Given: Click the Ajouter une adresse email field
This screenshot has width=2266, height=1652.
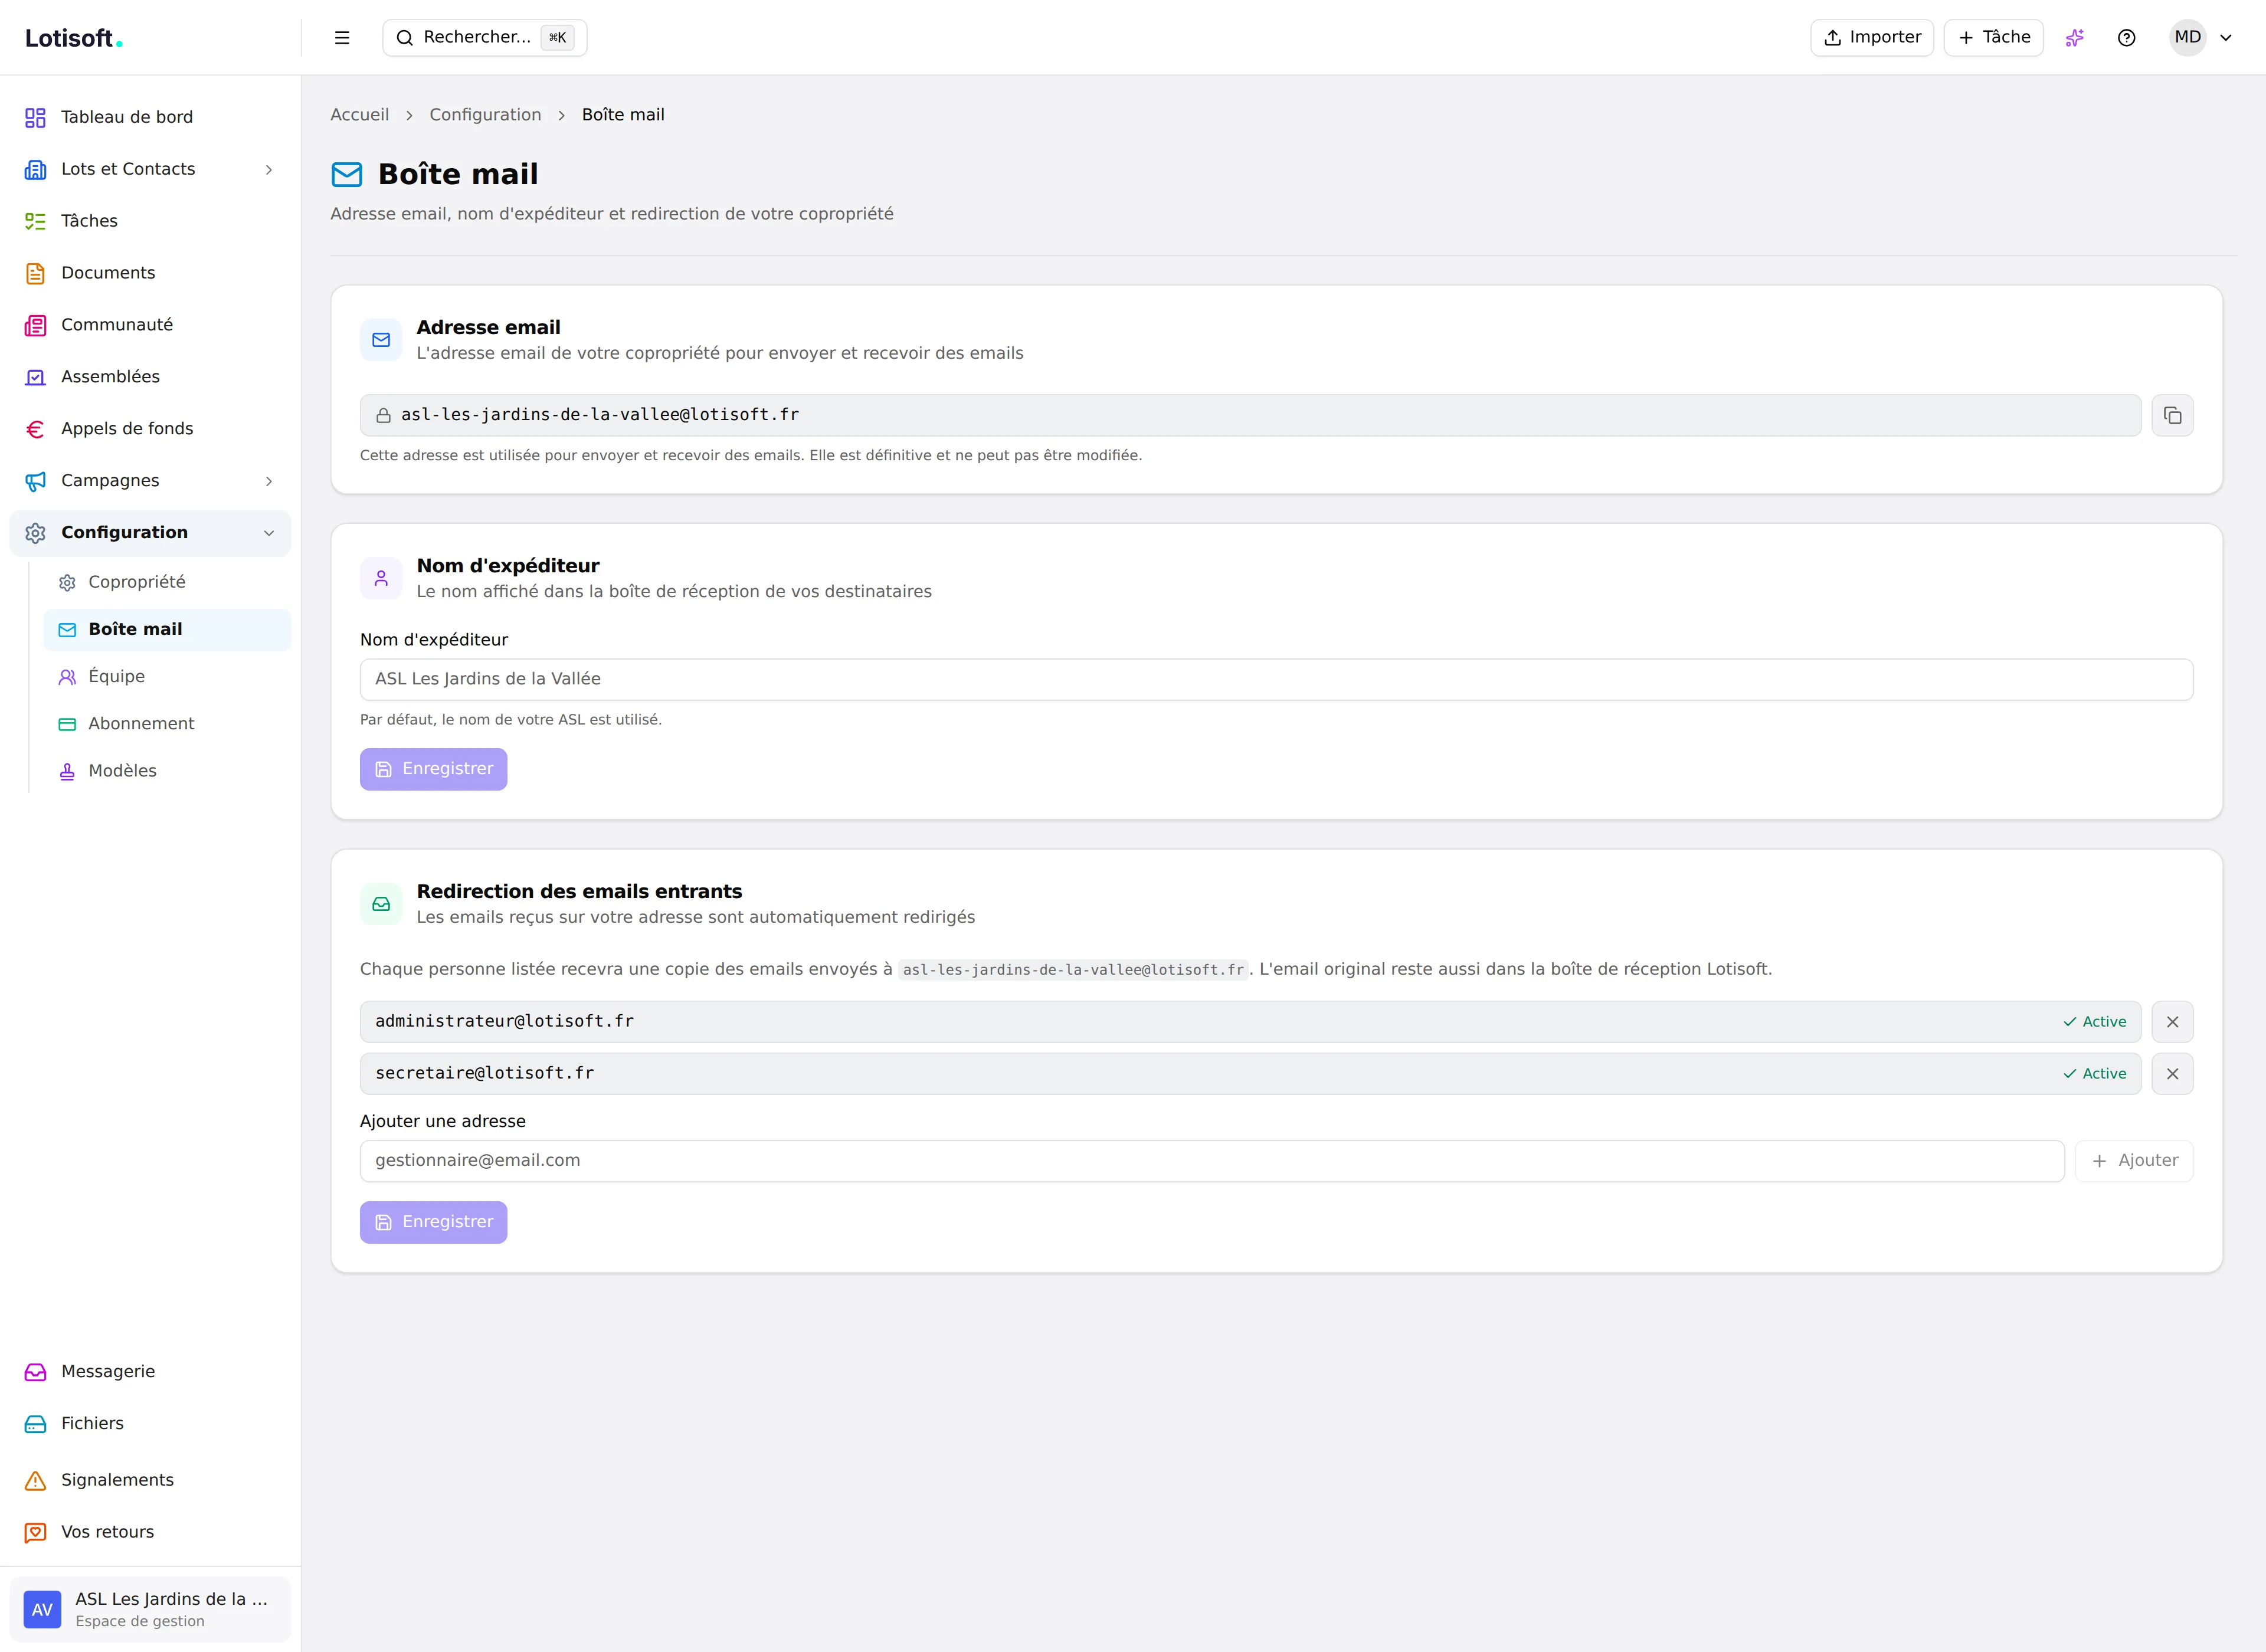Looking at the screenshot, I should (x=1212, y=1161).
